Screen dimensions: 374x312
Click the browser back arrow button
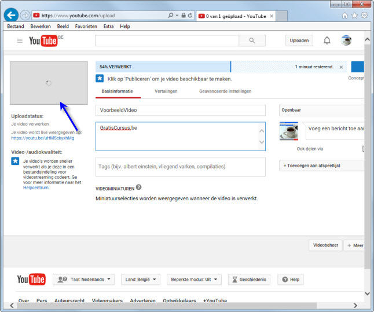coord(11,15)
